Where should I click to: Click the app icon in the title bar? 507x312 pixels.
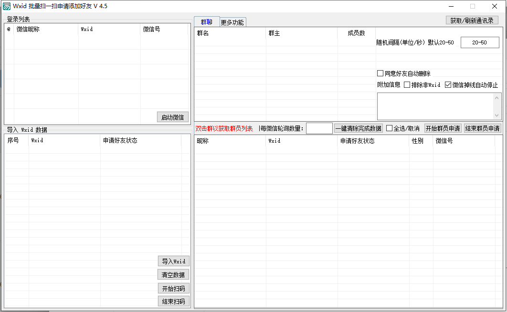(7, 6)
